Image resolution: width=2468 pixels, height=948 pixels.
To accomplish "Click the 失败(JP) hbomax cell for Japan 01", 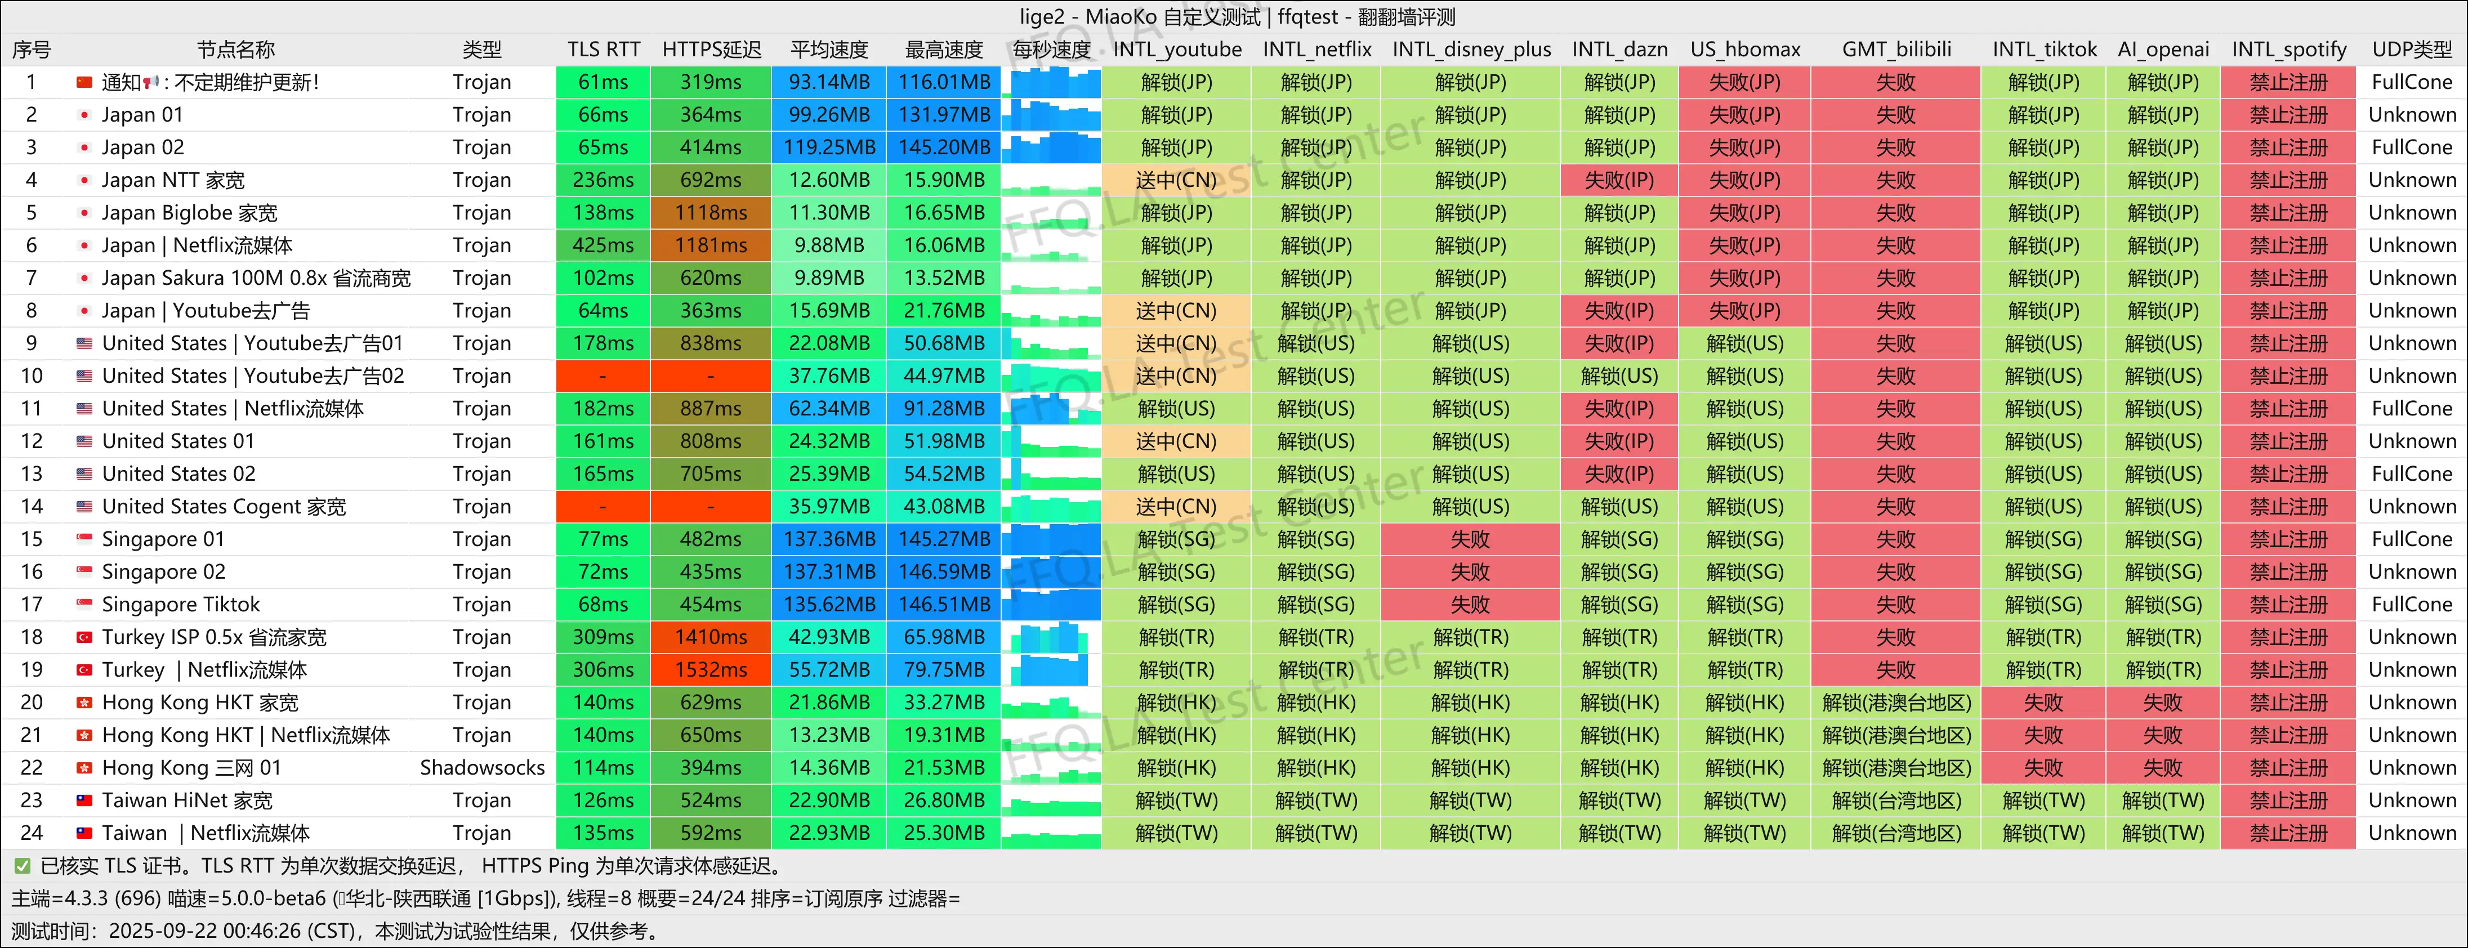I will coord(1744,115).
